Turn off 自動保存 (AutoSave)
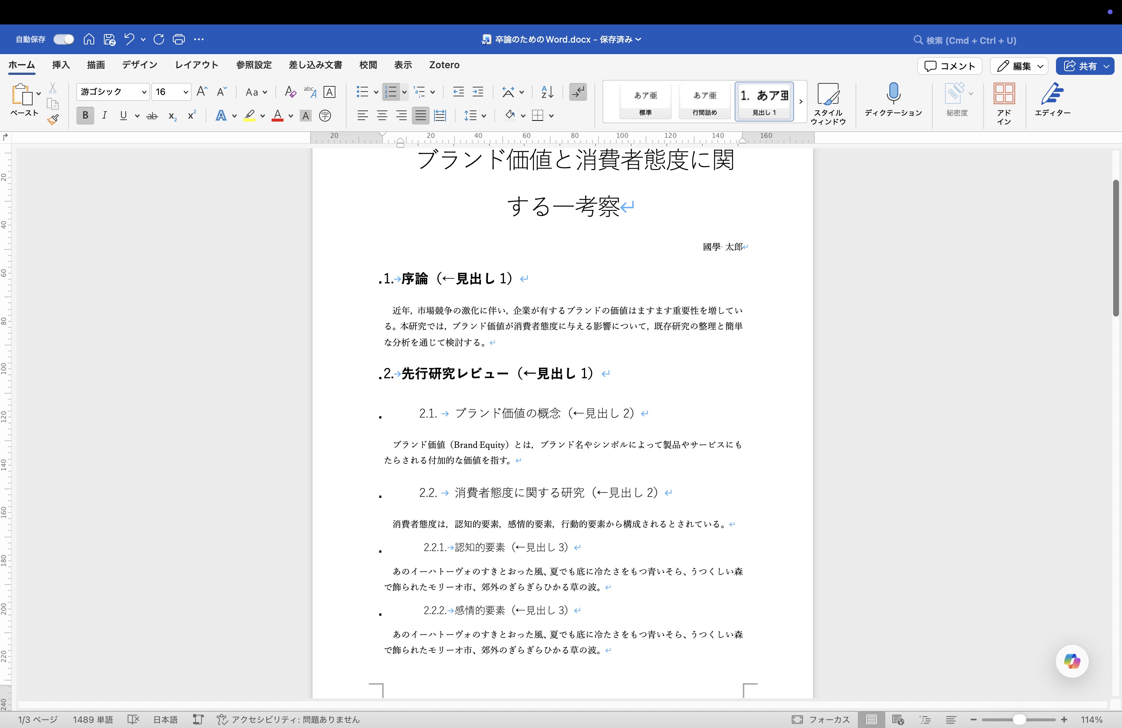Viewport: 1122px width, 728px height. (63, 39)
